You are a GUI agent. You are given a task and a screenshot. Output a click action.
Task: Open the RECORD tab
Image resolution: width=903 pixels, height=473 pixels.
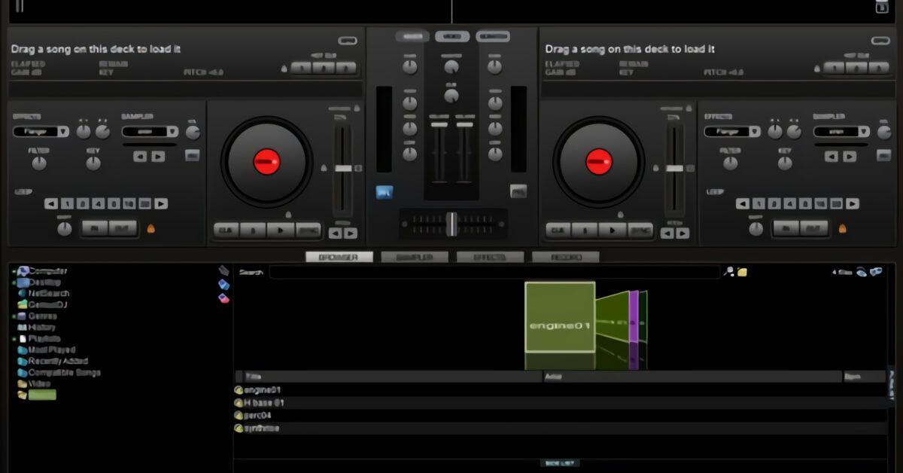(565, 257)
